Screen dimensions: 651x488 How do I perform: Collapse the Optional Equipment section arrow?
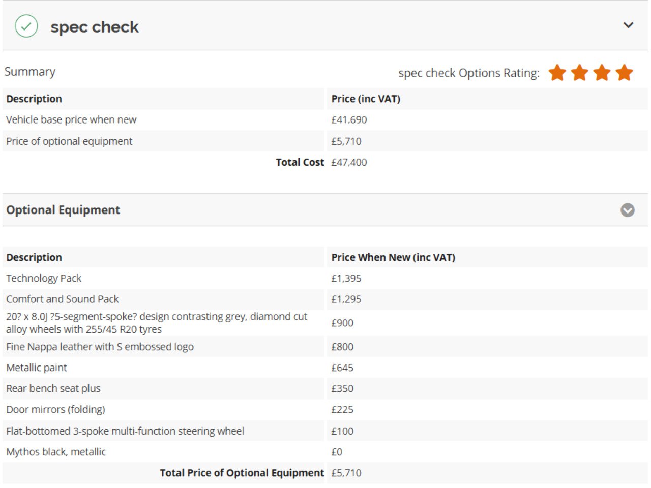tap(628, 210)
